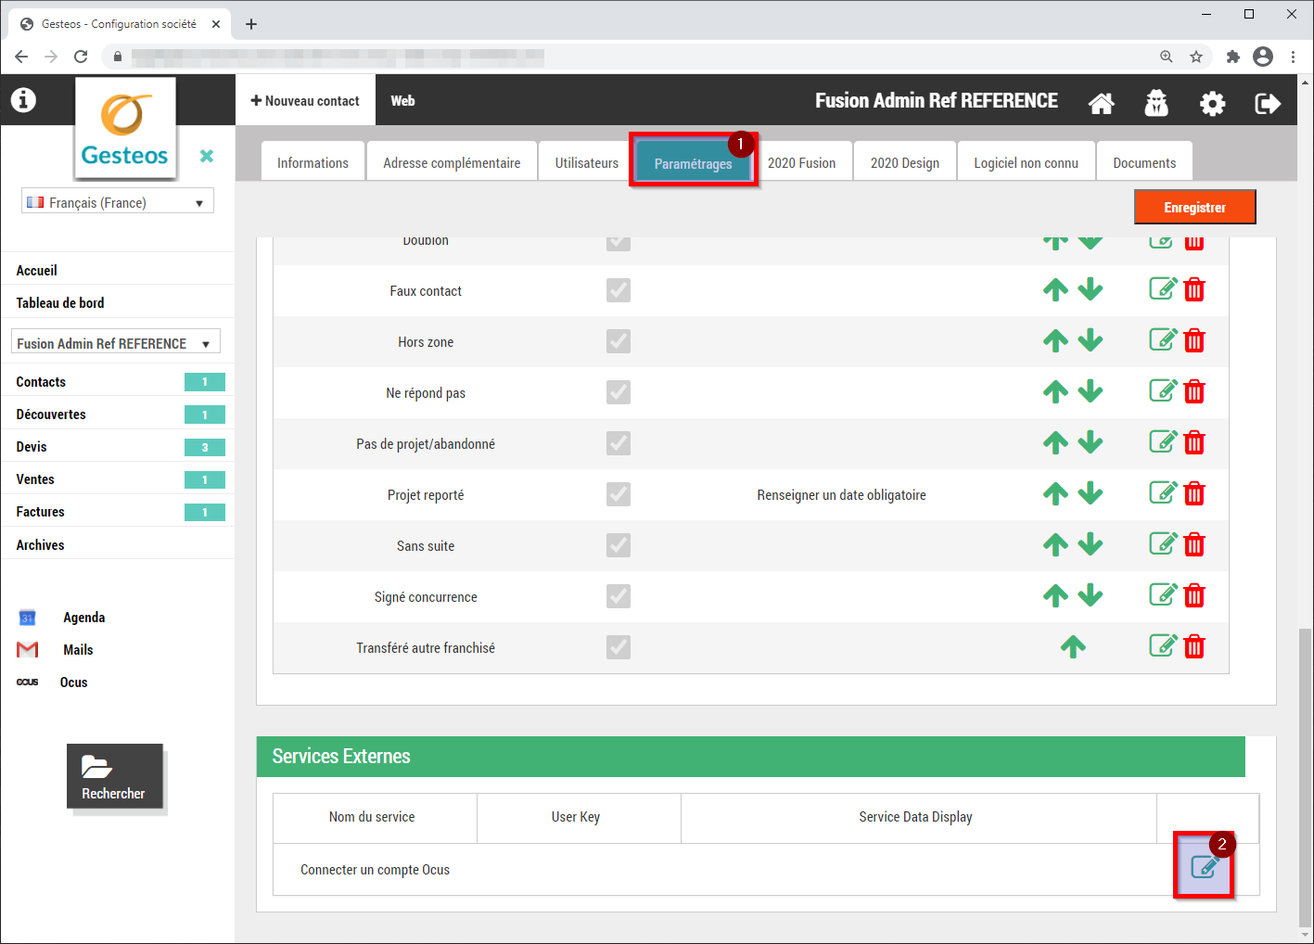This screenshot has width=1314, height=944.
Task: Edit the Ocus external service entry
Action: pos(1204,867)
